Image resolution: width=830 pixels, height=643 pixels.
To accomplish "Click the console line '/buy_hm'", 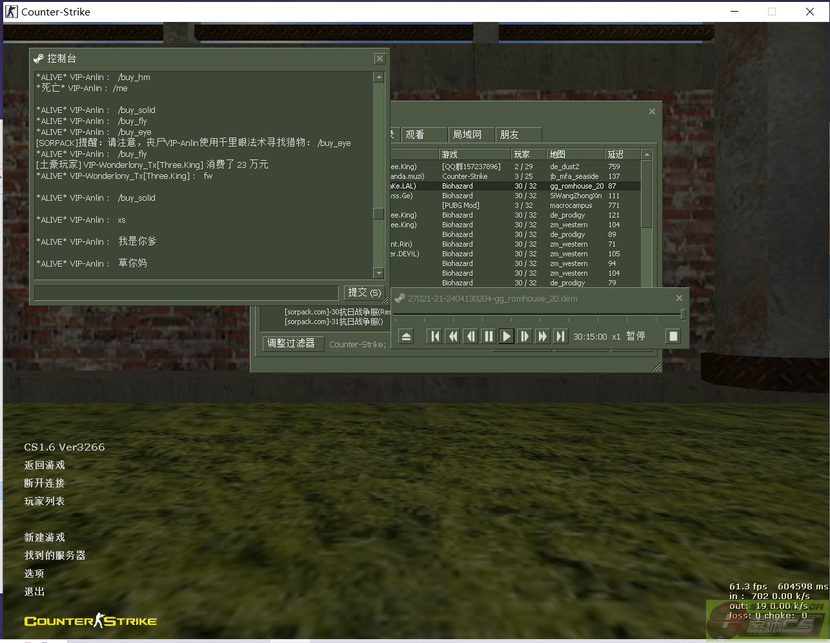I will (x=94, y=77).
